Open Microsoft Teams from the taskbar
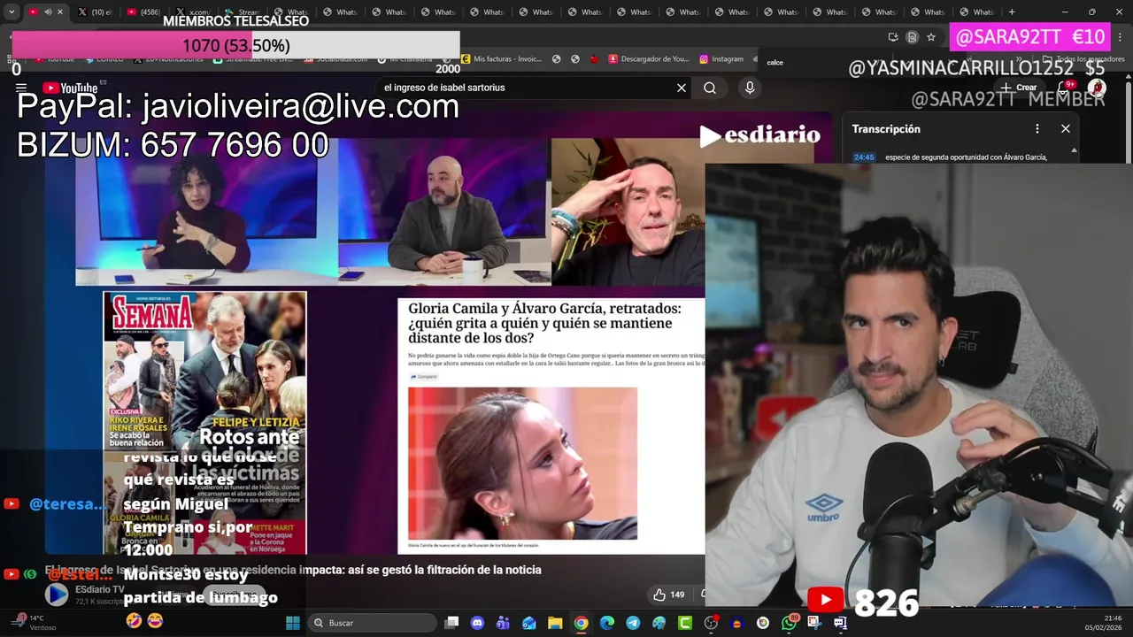 pos(503,623)
